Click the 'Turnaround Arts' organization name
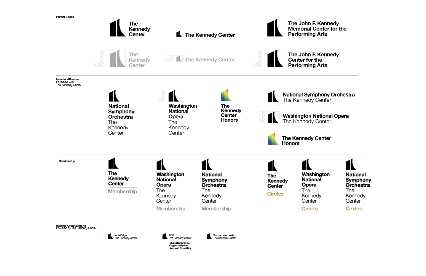426x276 pixels. (224, 235)
